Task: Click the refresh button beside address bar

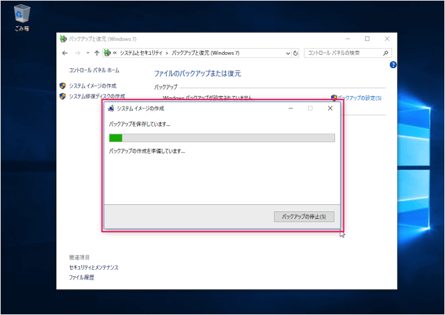Action: [296, 53]
